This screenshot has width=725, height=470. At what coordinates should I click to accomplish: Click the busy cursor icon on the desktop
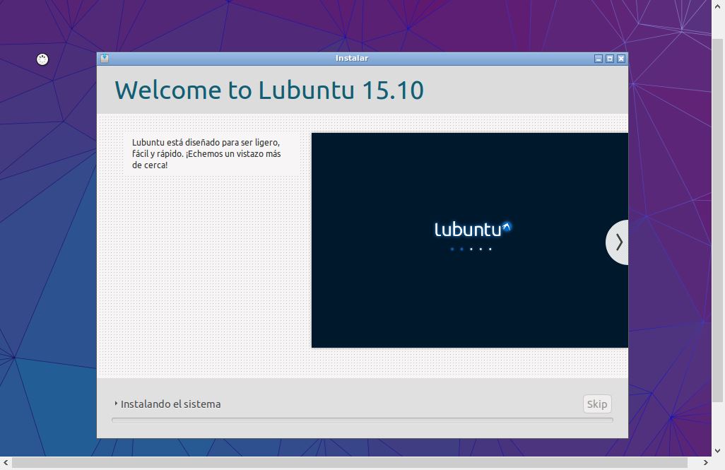42,59
